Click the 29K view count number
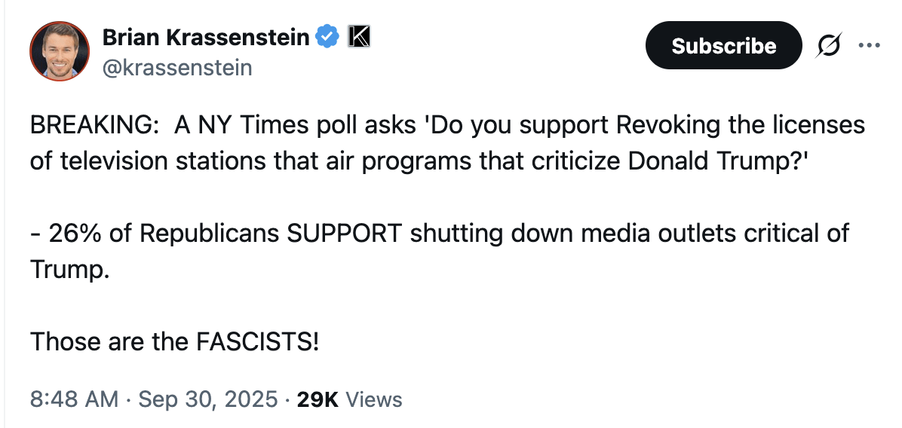Viewport: 902px width, 428px height. point(317,399)
